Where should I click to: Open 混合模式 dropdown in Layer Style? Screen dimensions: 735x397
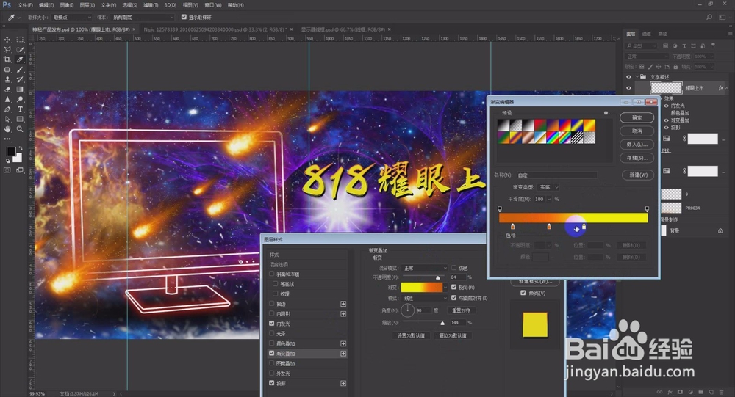point(425,269)
